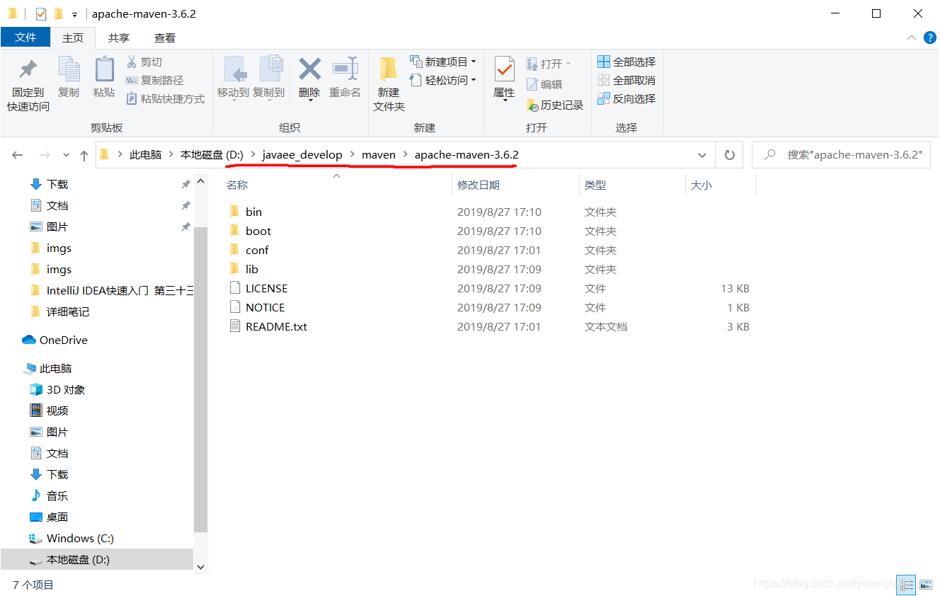
Task: Open the Quick Access Toolbar customize dropdown
Action: (x=74, y=14)
